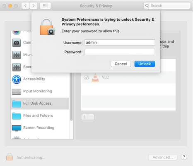Open the Screen Recording category
193x166 pixels.
coord(39,128)
